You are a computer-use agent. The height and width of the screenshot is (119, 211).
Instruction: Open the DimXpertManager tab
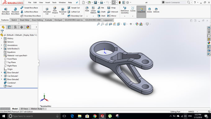click(21, 27)
